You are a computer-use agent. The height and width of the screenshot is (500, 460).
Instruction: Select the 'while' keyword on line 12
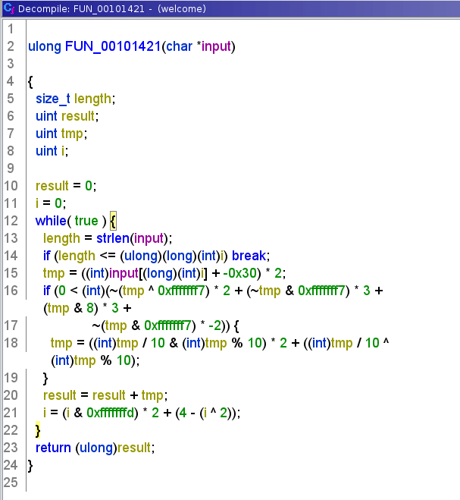(x=52, y=221)
